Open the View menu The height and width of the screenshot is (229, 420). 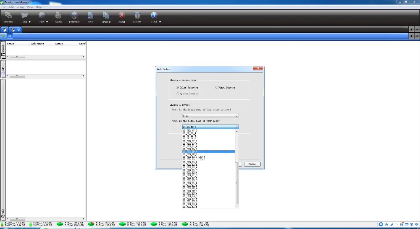[30, 7]
